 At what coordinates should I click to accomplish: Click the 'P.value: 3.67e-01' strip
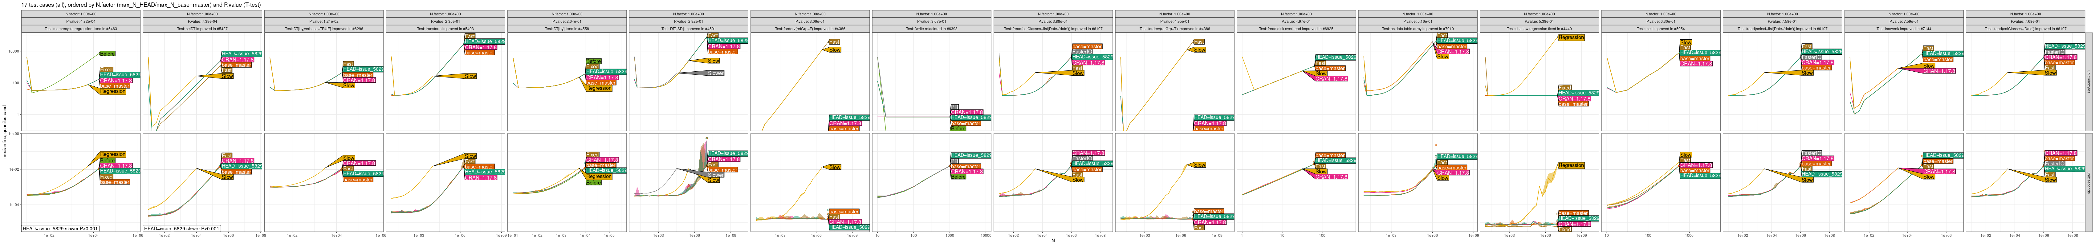pyautogui.click(x=932, y=21)
